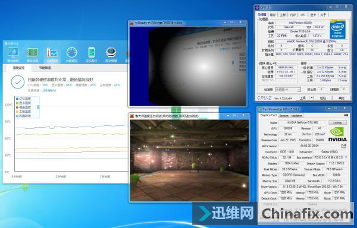Open the CPU-Z processor selection dropdown
The image size is (357, 228).
point(288,90)
